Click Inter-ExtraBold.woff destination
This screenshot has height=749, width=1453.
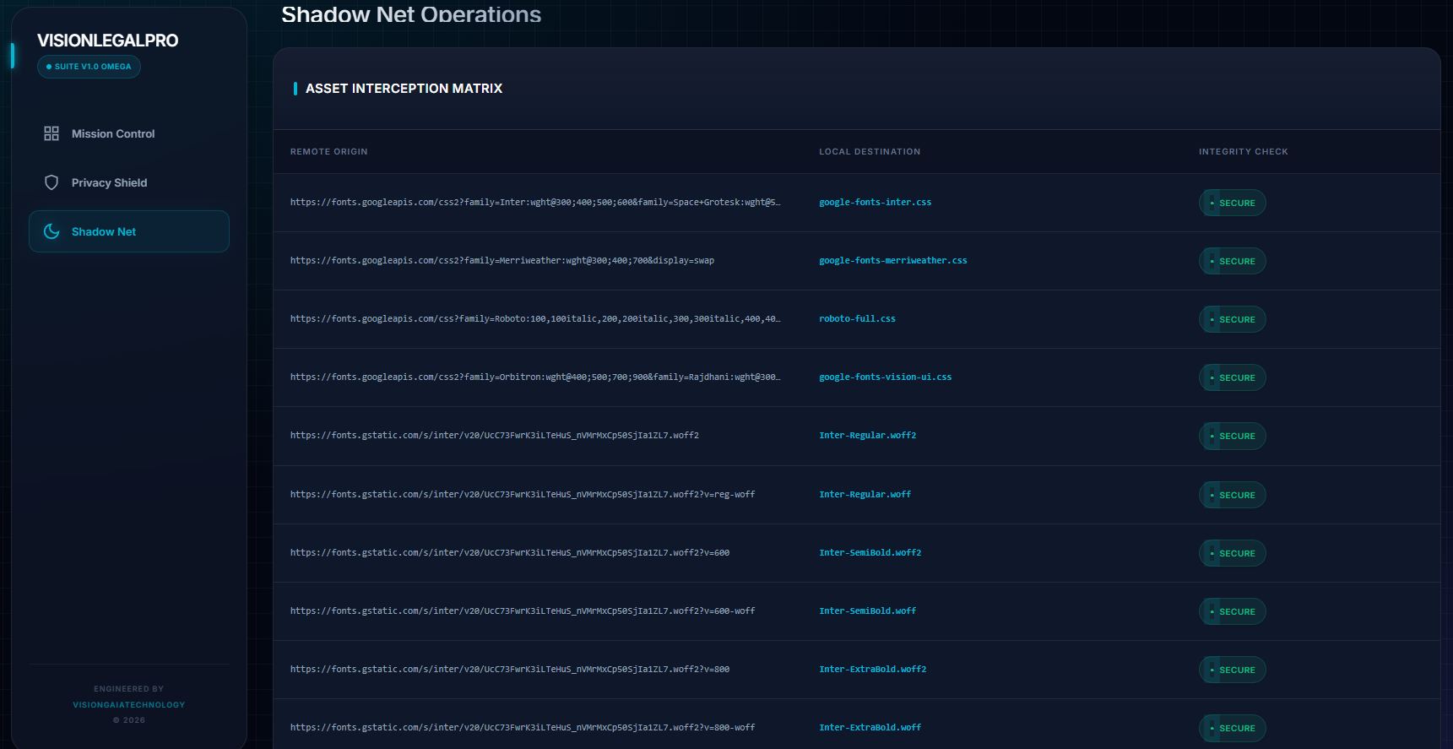point(870,728)
